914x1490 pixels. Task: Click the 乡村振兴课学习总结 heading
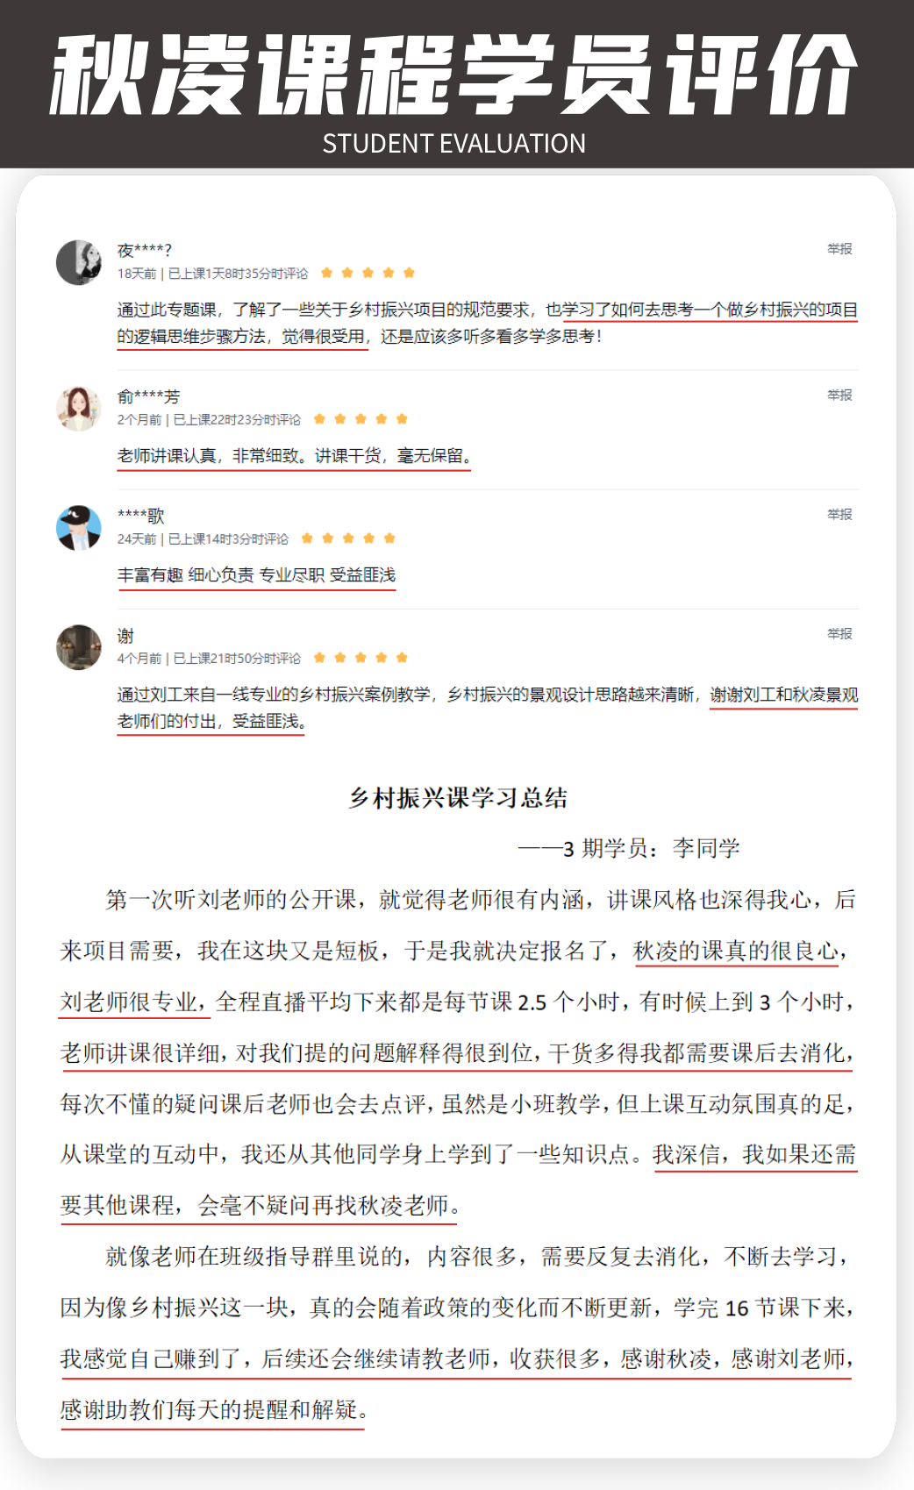[458, 798]
